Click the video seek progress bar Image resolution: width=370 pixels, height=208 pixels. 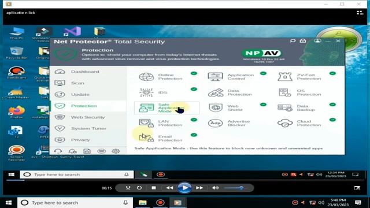click(185, 180)
